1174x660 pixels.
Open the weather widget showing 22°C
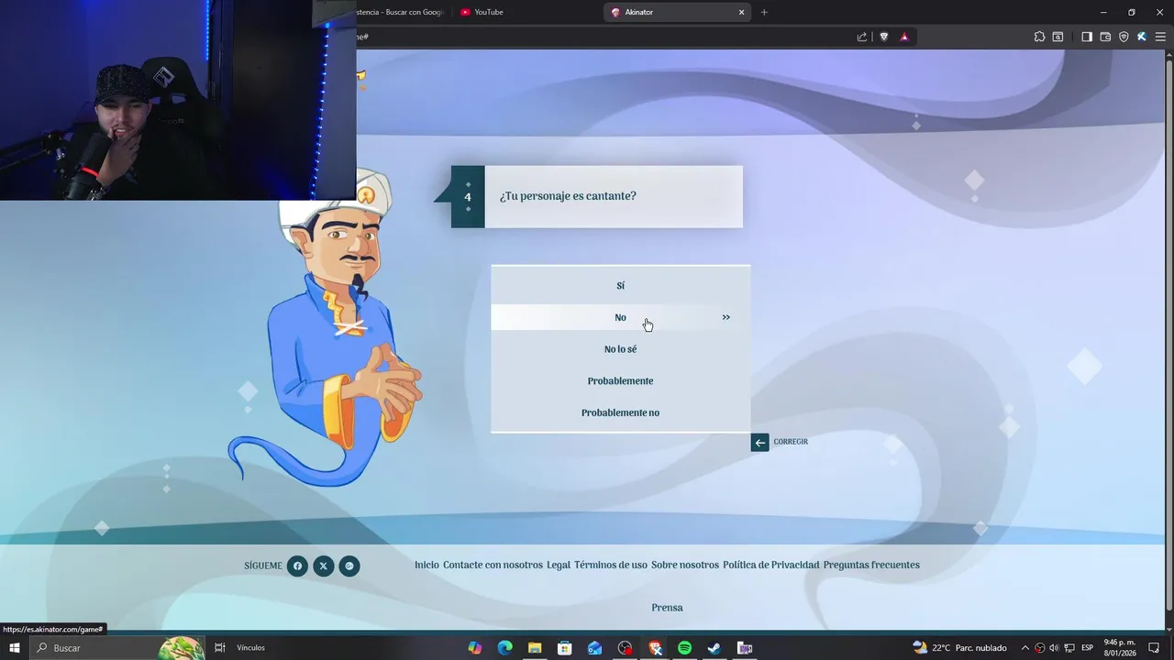click(959, 648)
